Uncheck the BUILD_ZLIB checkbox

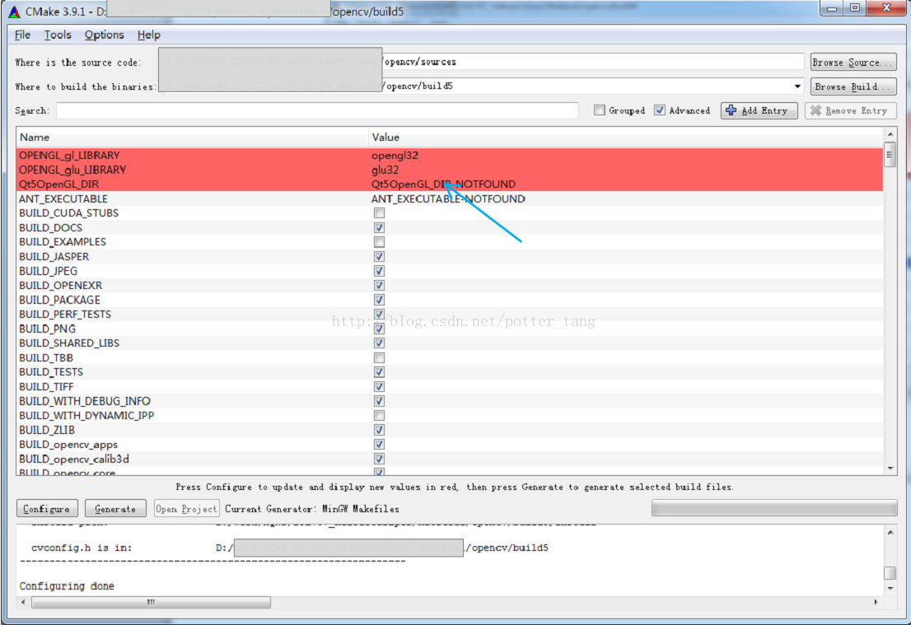(x=379, y=430)
